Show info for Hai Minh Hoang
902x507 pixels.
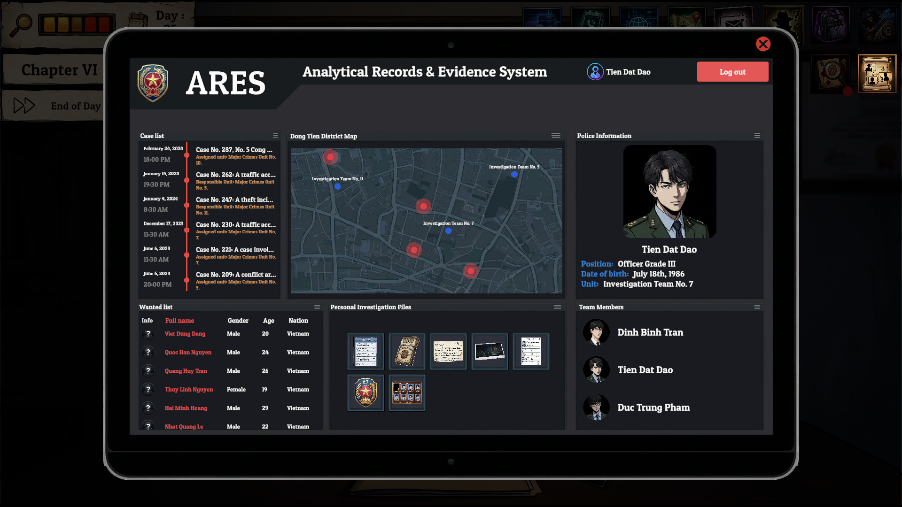point(148,408)
